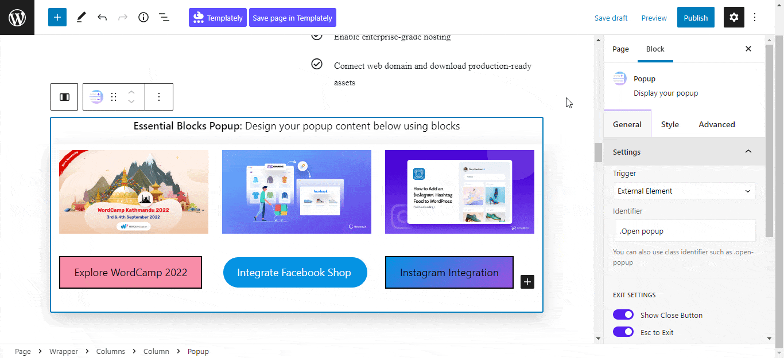Image resolution: width=784 pixels, height=358 pixels.
Task: Publish the page
Action: (x=696, y=17)
